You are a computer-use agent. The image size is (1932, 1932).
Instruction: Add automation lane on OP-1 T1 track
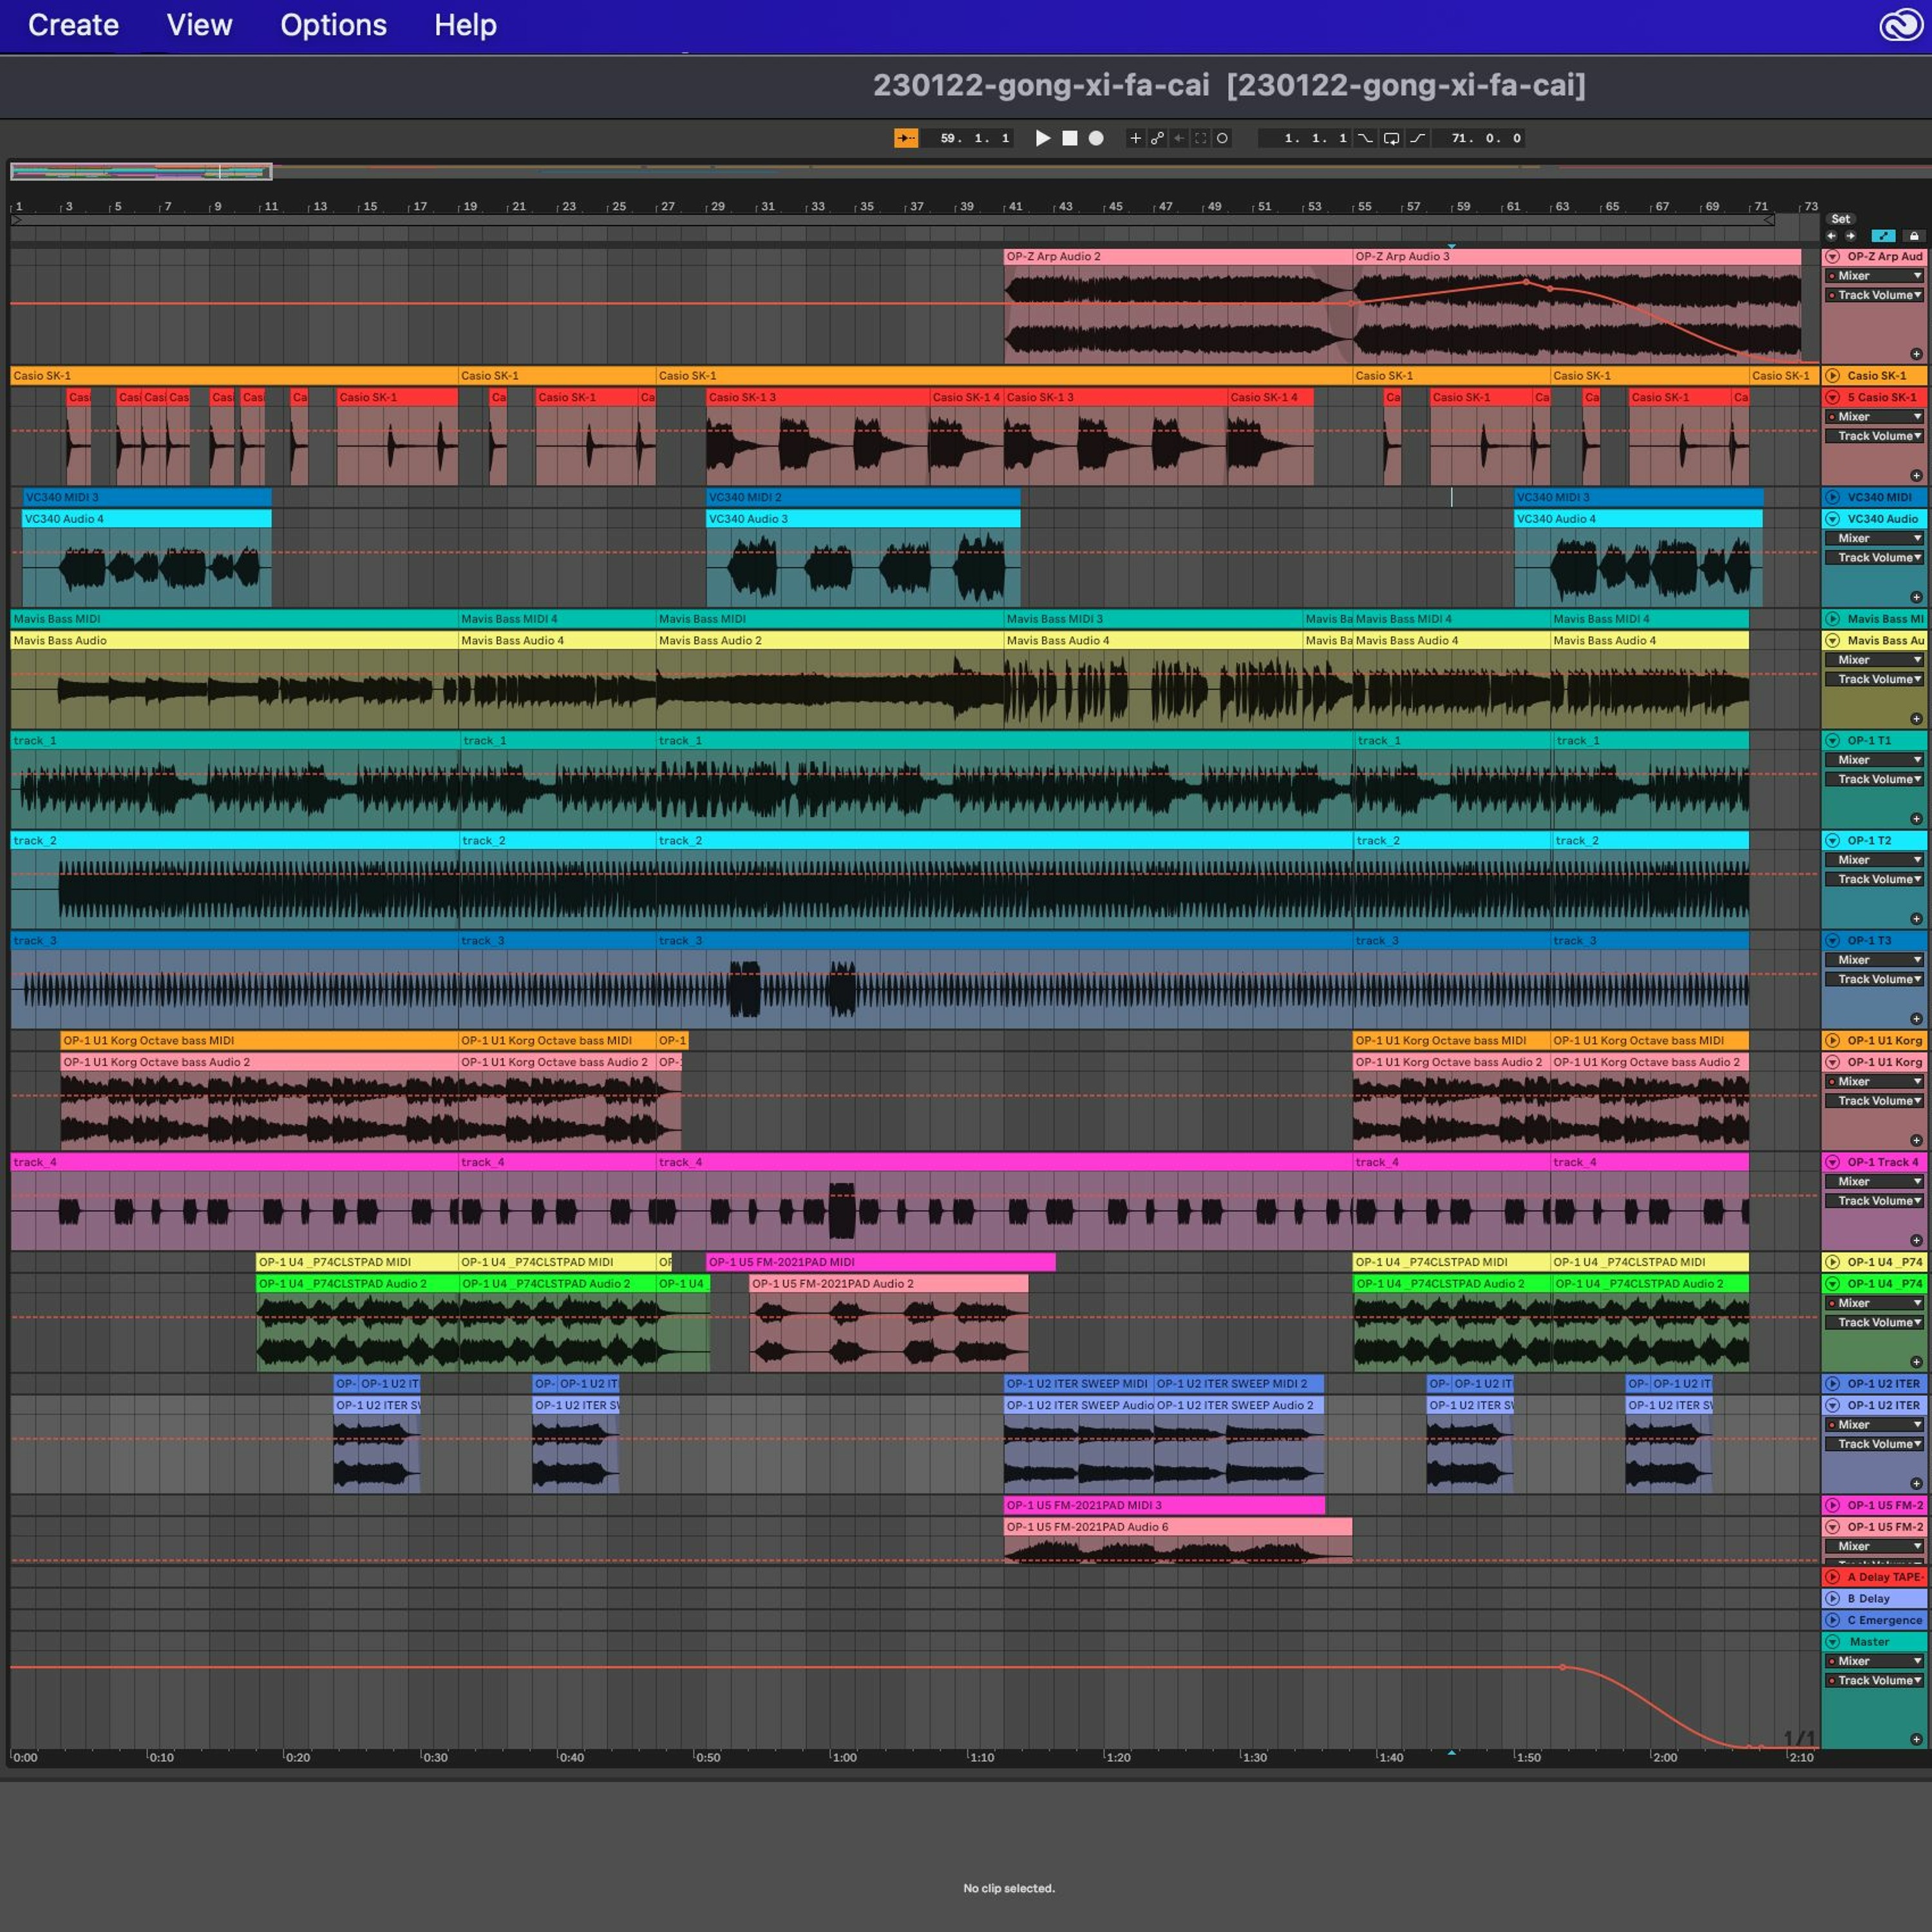click(1916, 819)
